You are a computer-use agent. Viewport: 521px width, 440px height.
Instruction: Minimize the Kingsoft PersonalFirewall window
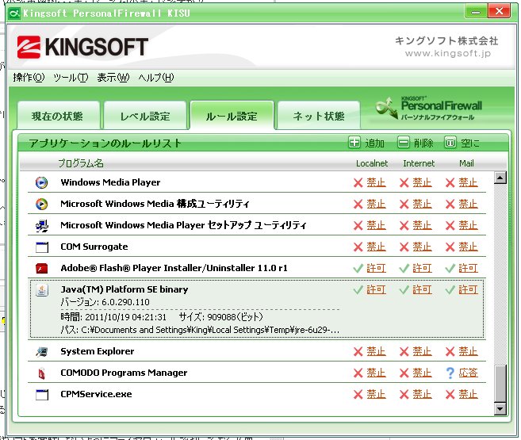tap(476, 12)
